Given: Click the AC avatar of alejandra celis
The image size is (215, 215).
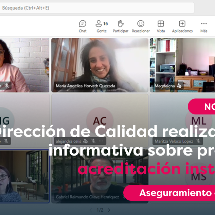Looking at the screenshot, I should point(100,121).
